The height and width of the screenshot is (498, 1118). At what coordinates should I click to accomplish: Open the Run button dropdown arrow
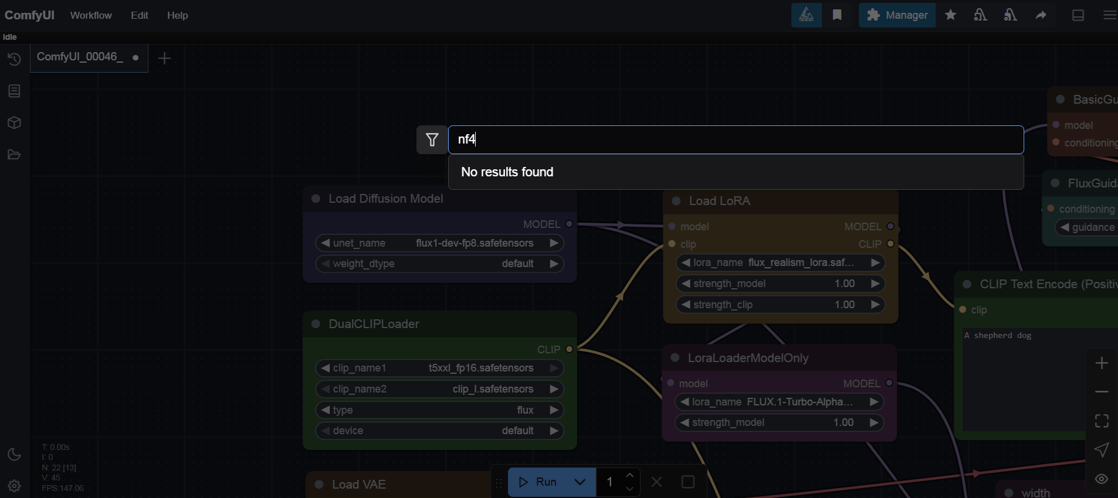580,482
